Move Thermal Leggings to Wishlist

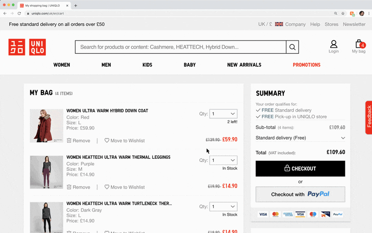[x=125, y=187]
